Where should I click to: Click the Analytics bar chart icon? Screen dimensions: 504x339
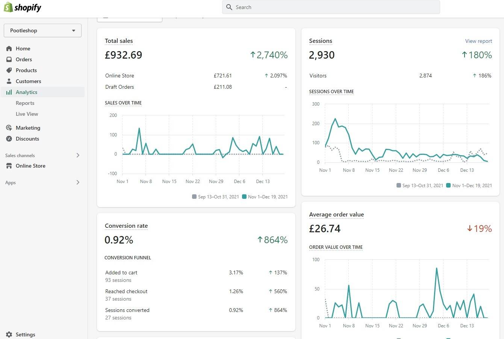tap(9, 92)
